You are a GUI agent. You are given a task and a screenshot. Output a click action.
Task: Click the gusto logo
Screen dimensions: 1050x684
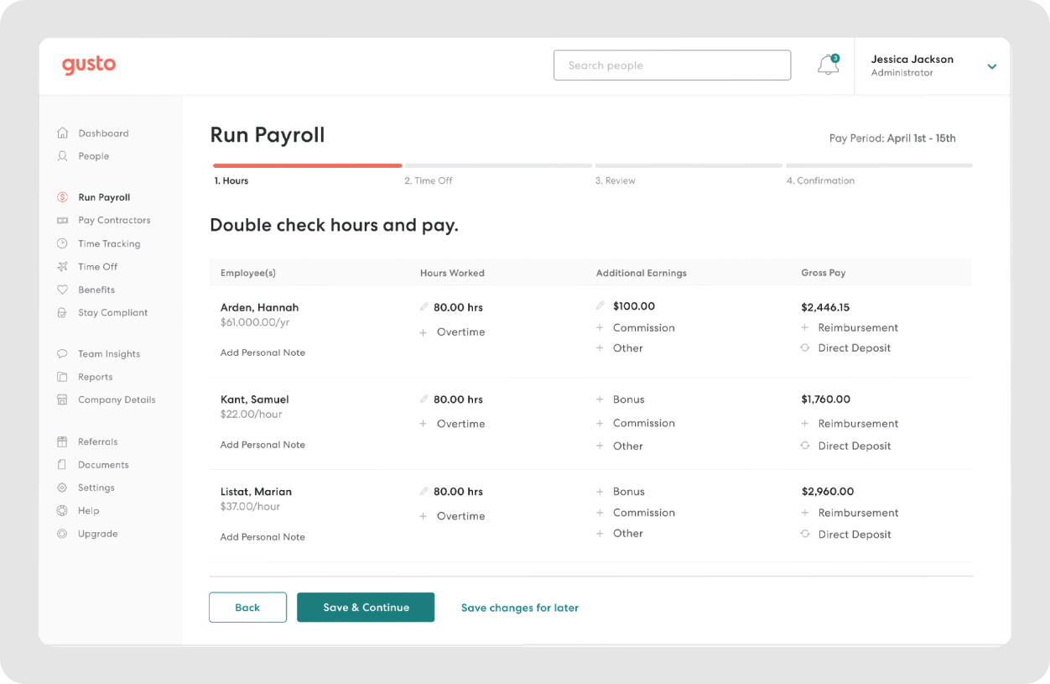[89, 65]
